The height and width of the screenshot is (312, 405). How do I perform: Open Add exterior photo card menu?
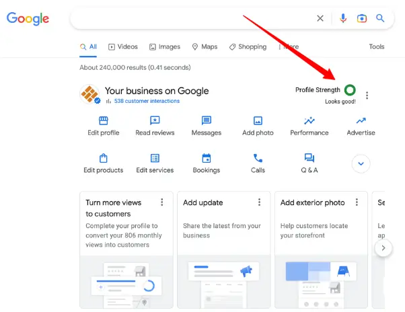click(357, 202)
